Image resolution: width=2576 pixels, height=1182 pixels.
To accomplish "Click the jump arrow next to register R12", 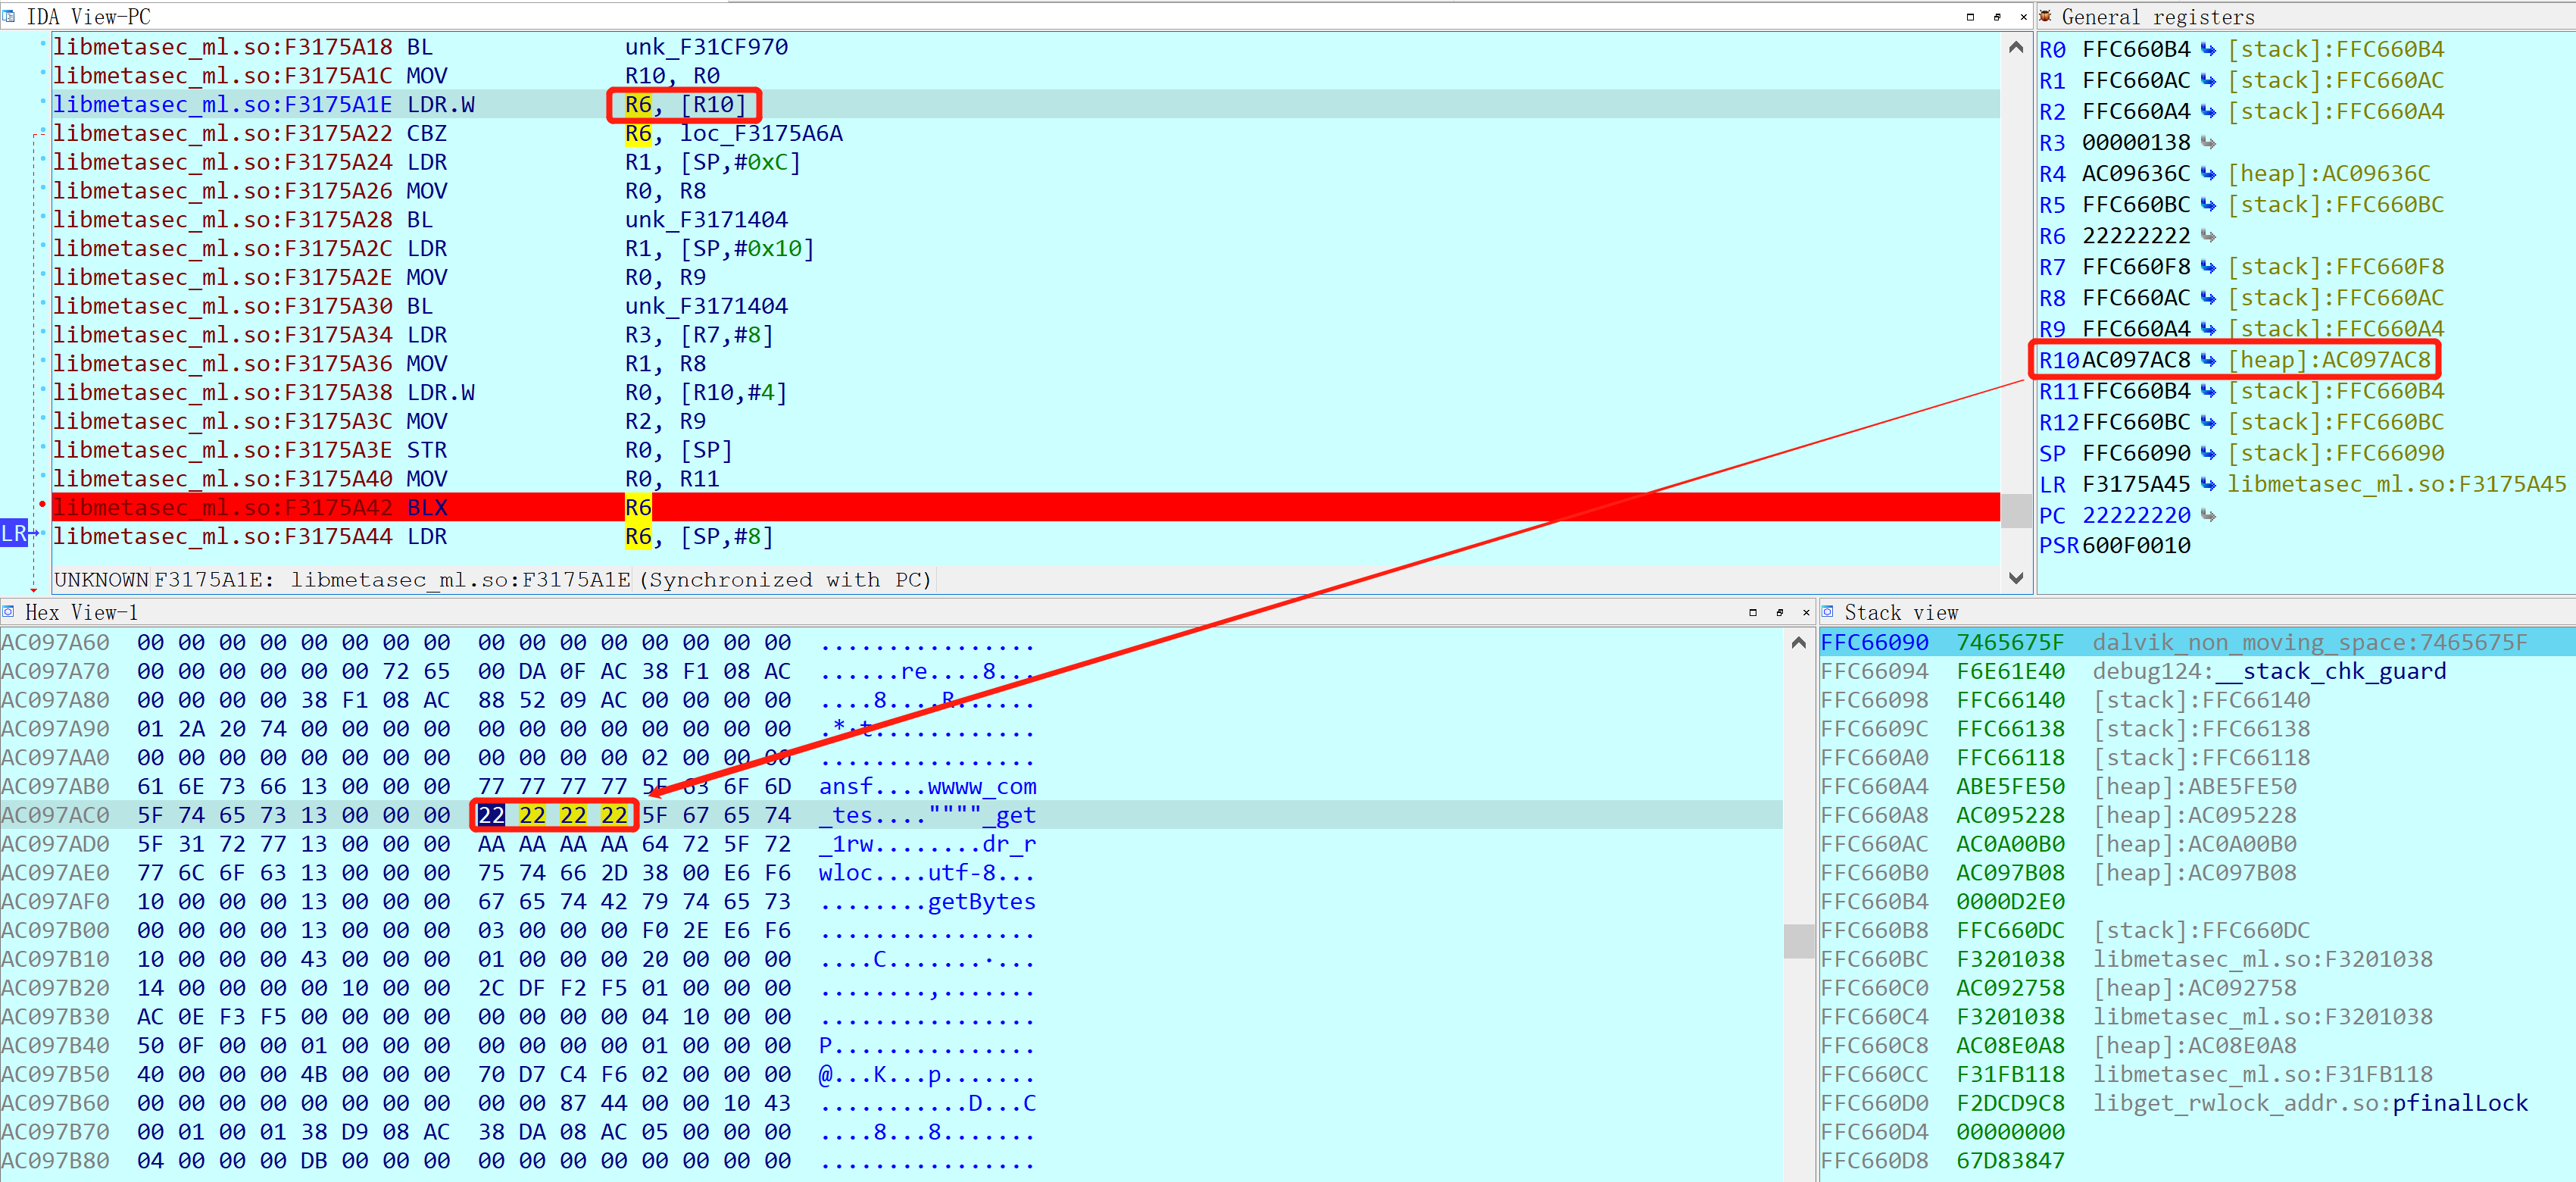I will pyautogui.click(x=2209, y=422).
